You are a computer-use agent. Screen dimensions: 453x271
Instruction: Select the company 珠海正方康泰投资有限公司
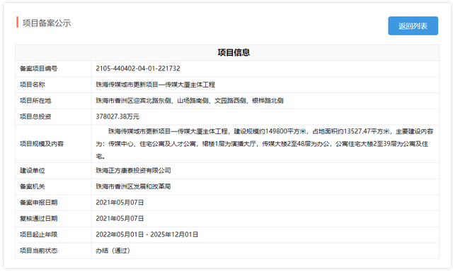click(x=133, y=171)
